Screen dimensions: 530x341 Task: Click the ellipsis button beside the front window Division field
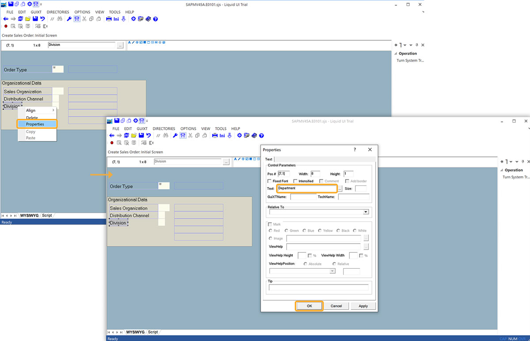coord(226,162)
